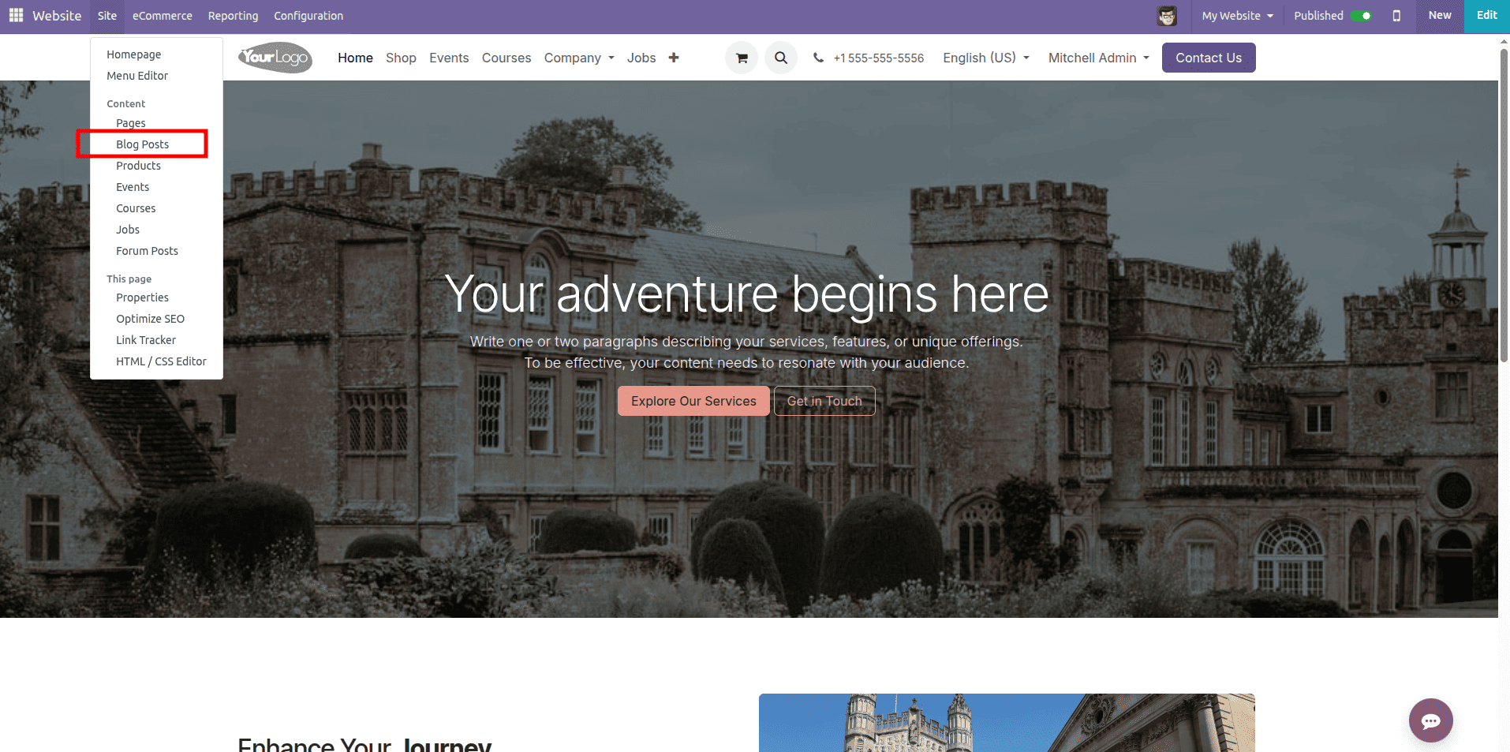Click the search icon in the navbar
Viewport: 1510px width, 752px height.
click(x=780, y=57)
